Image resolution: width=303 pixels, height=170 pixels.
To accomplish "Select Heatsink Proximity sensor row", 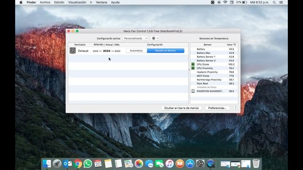I will tap(214, 72).
